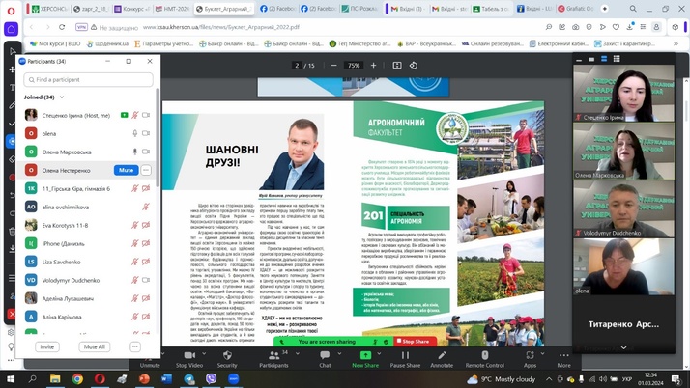Open Мої курси | ВШО bookmark

click(55, 43)
